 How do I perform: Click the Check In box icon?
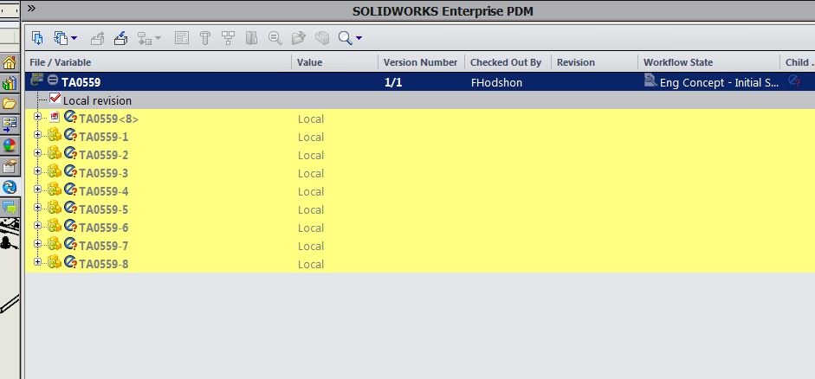120,38
